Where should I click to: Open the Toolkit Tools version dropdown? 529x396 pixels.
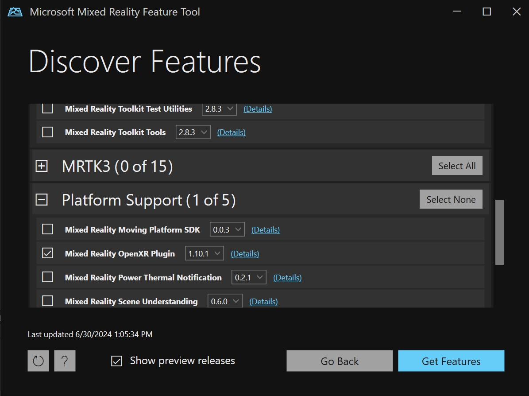pyautogui.click(x=193, y=132)
